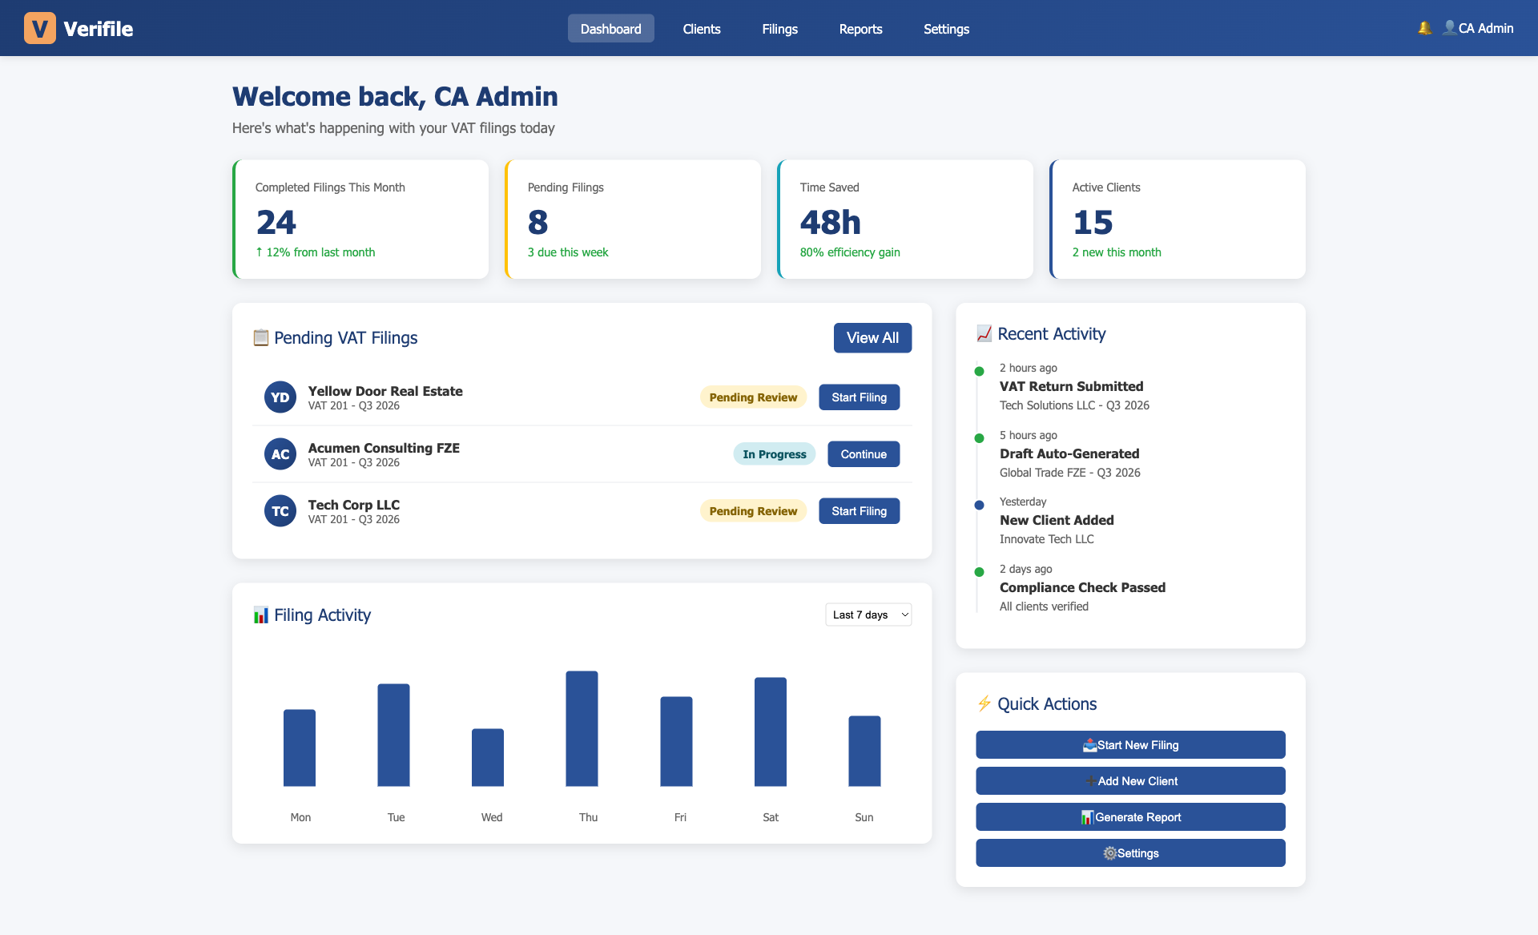Click the green dot for Compliance Check Passed

(979, 572)
